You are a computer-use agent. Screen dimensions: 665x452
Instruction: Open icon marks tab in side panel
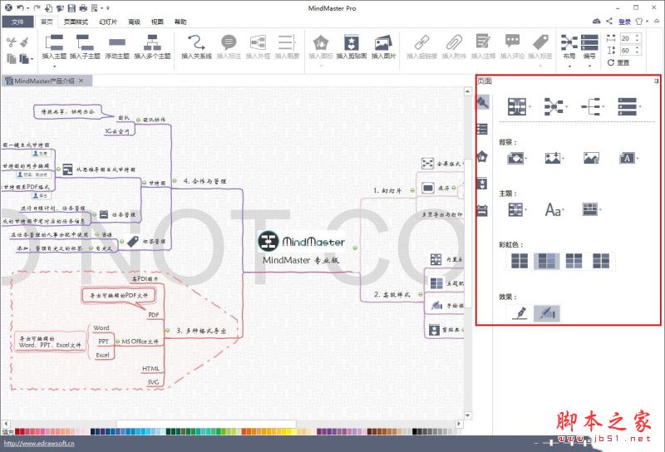click(x=482, y=156)
